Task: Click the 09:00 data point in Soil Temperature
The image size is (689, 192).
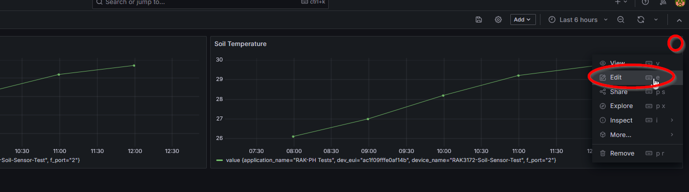Action: [x=368, y=118]
